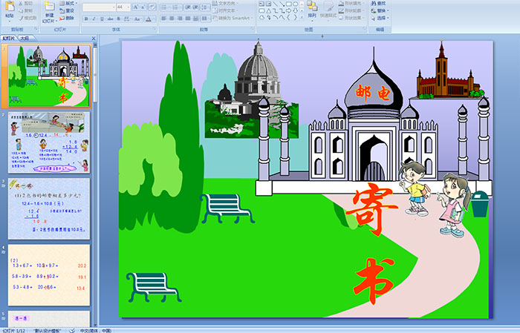This screenshot has height=333, width=520.
Task: Switch to the Slides (幻灯片) pane tab
Action: [x=9, y=39]
